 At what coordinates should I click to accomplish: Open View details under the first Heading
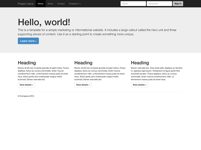pos(26,85)
